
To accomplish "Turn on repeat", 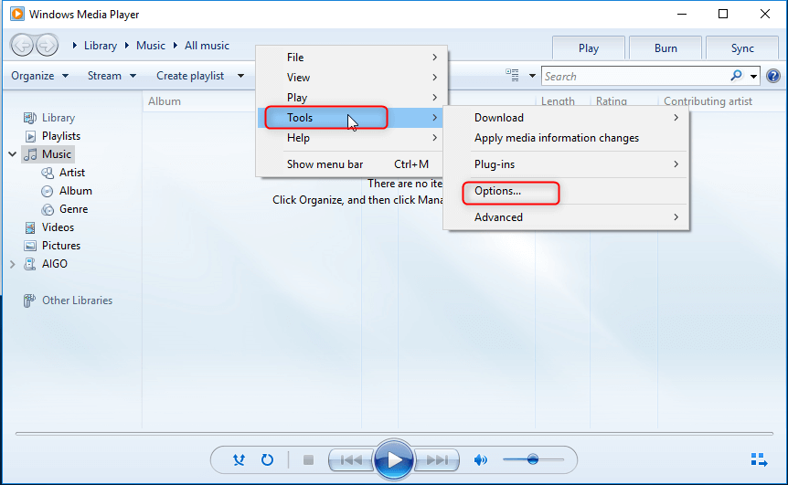I will pos(267,459).
